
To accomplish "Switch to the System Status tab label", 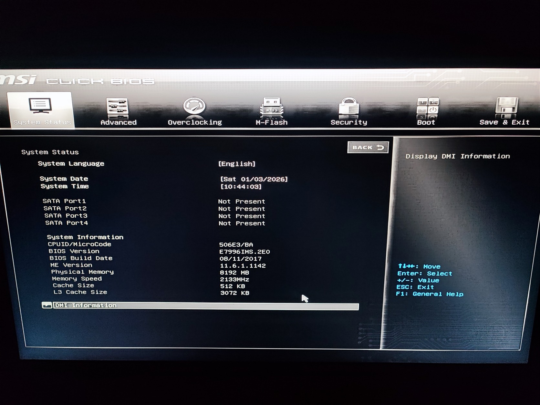I will 42,122.
